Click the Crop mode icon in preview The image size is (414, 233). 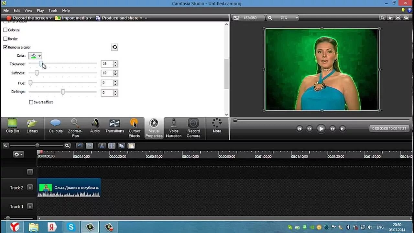click(x=382, y=18)
